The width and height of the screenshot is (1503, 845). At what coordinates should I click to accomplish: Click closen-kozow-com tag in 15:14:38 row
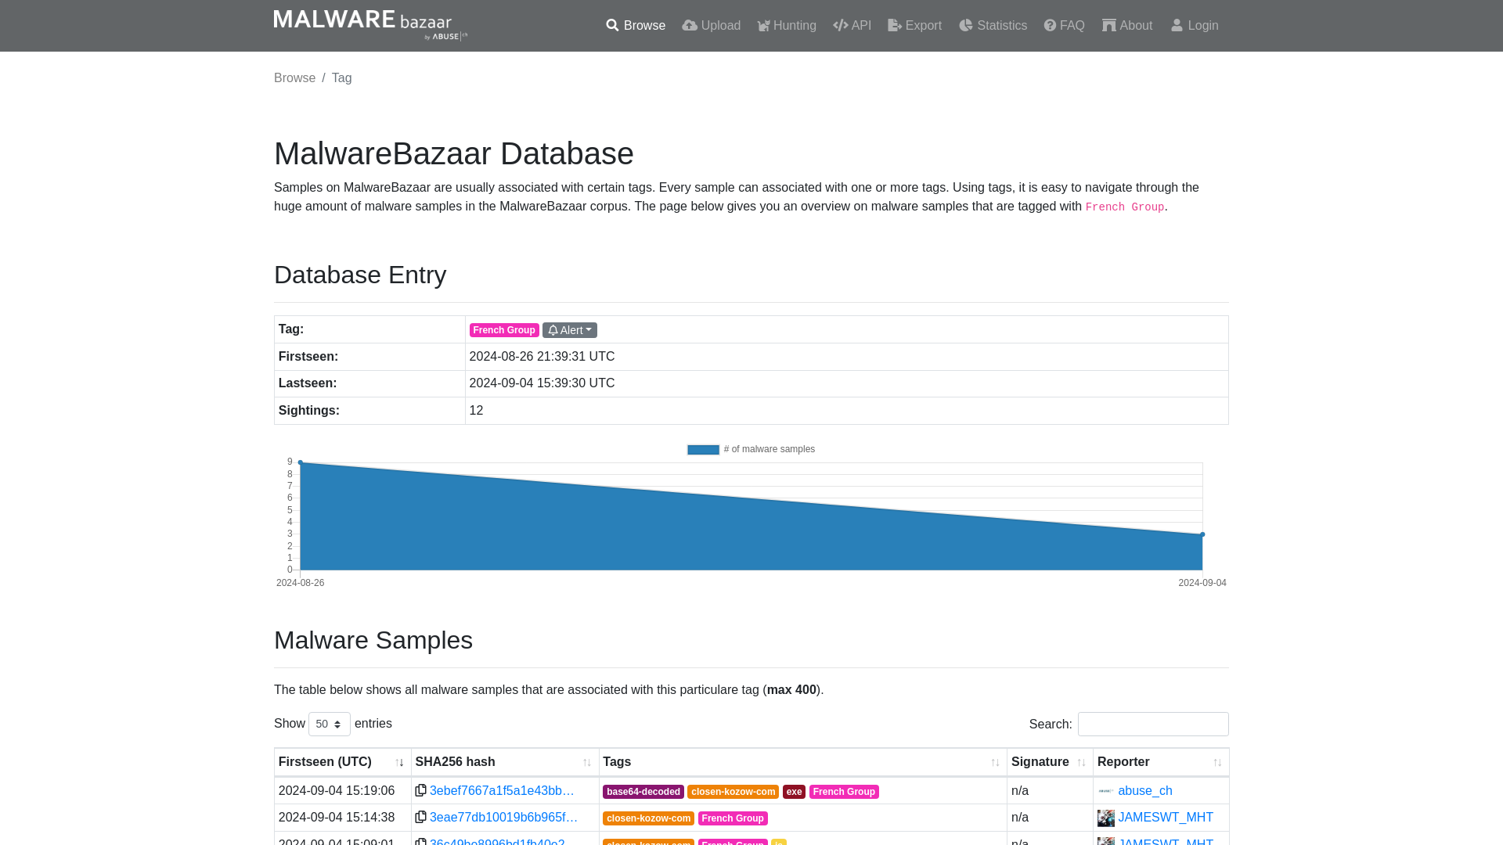click(648, 818)
